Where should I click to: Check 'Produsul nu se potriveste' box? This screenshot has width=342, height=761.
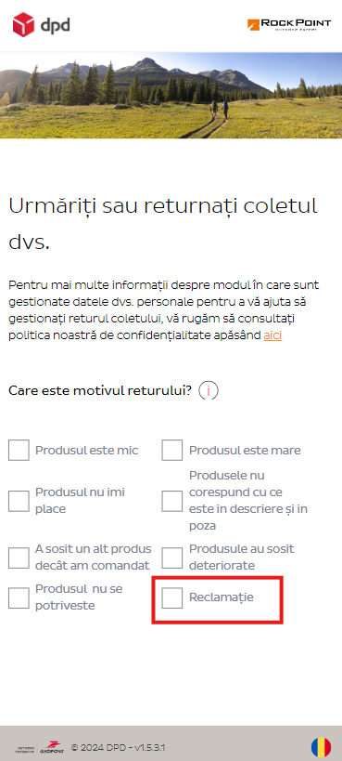click(x=19, y=597)
